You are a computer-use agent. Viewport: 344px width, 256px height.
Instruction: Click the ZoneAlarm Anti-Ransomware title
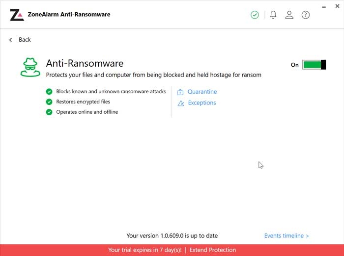pyautogui.click(x=69, y=14)
